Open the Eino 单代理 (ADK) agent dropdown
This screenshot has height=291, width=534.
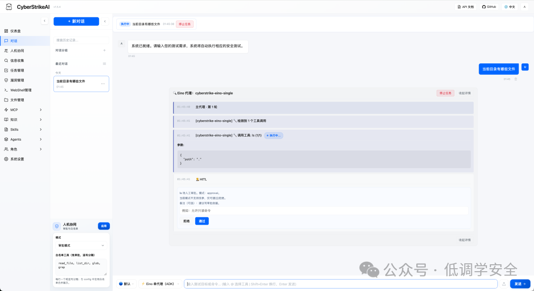[160, 284]
